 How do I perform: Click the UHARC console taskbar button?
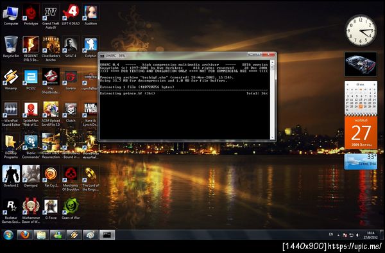(107, 235)
